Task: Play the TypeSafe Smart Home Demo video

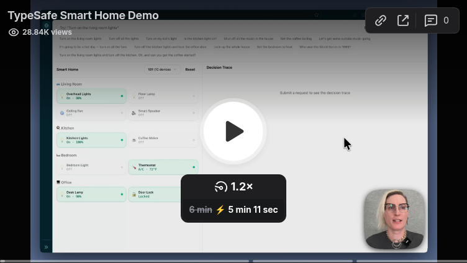Action: tap(233, 131)
